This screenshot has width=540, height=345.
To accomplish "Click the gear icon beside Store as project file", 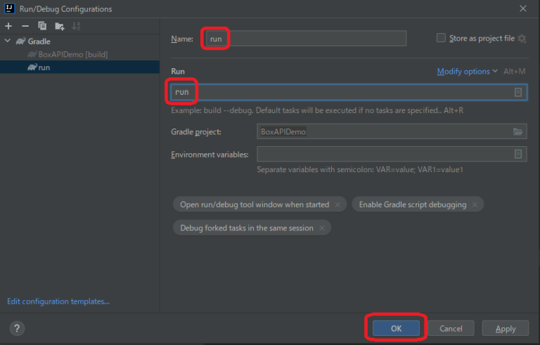I will pos(522,39).
